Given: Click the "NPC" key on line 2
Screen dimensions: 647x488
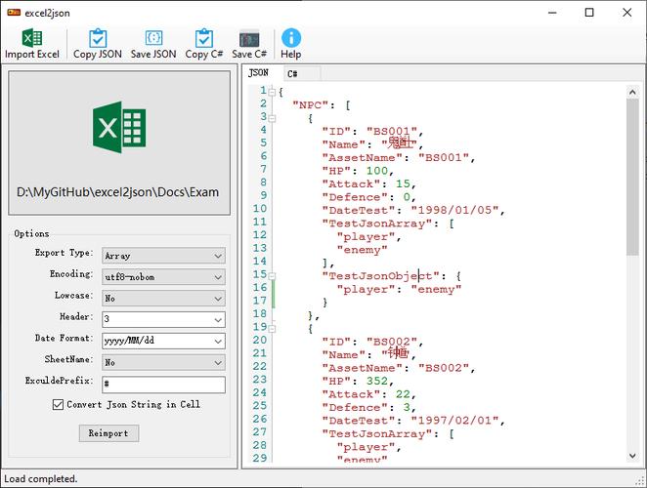Looking at the screenshot, I should click(x=311, y=105).
